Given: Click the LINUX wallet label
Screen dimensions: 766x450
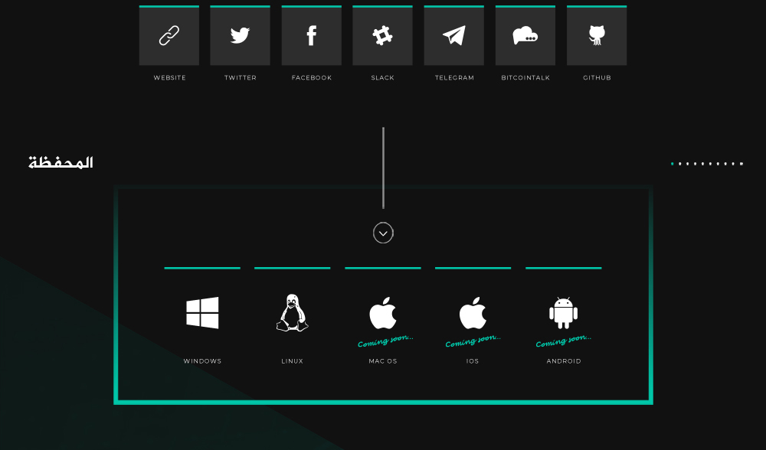Looking at the screenshot, I should tap(292, 361).
